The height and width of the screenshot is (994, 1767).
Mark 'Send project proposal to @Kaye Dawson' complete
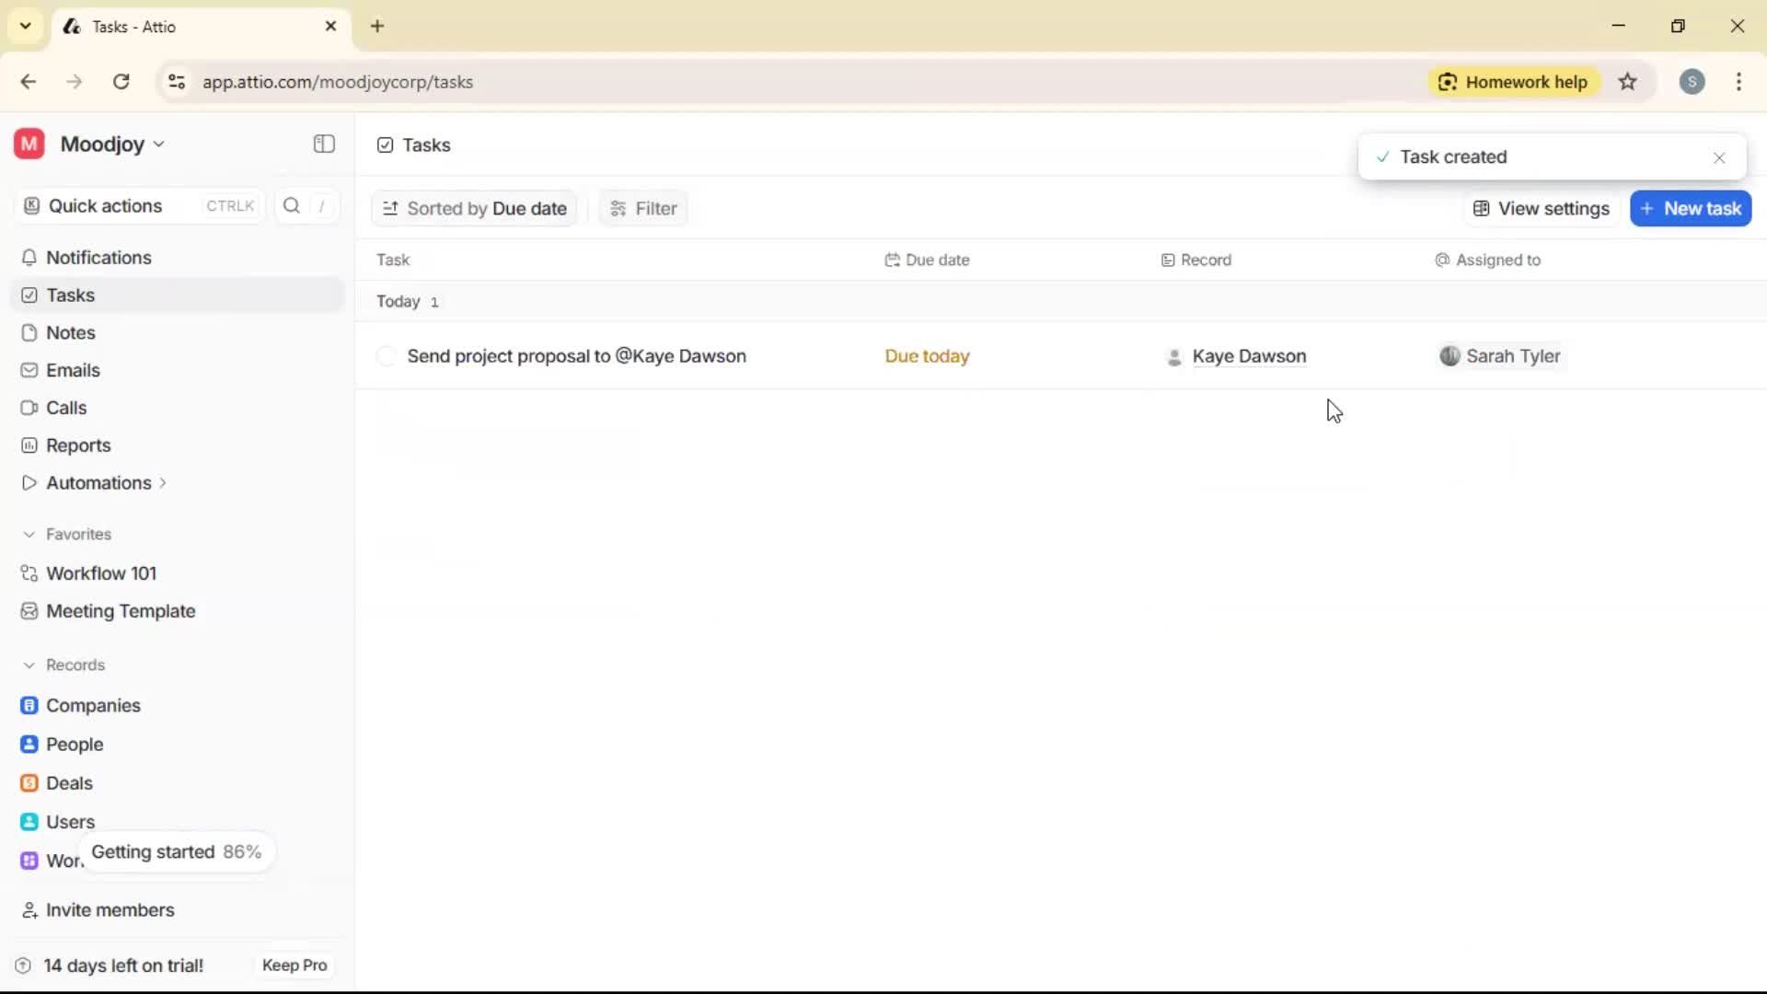coord(387,356)
